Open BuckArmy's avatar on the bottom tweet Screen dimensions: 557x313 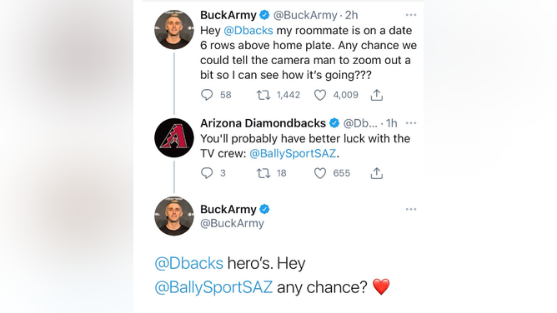click(174, 216)
